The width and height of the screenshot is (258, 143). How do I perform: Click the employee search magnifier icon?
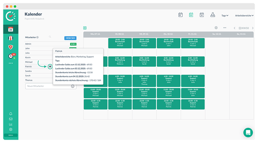(x=50, y=37)
